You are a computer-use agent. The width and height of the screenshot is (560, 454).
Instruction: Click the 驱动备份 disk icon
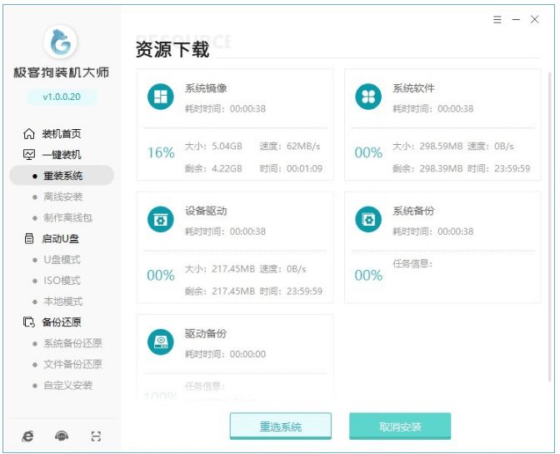tap(160, 342)
